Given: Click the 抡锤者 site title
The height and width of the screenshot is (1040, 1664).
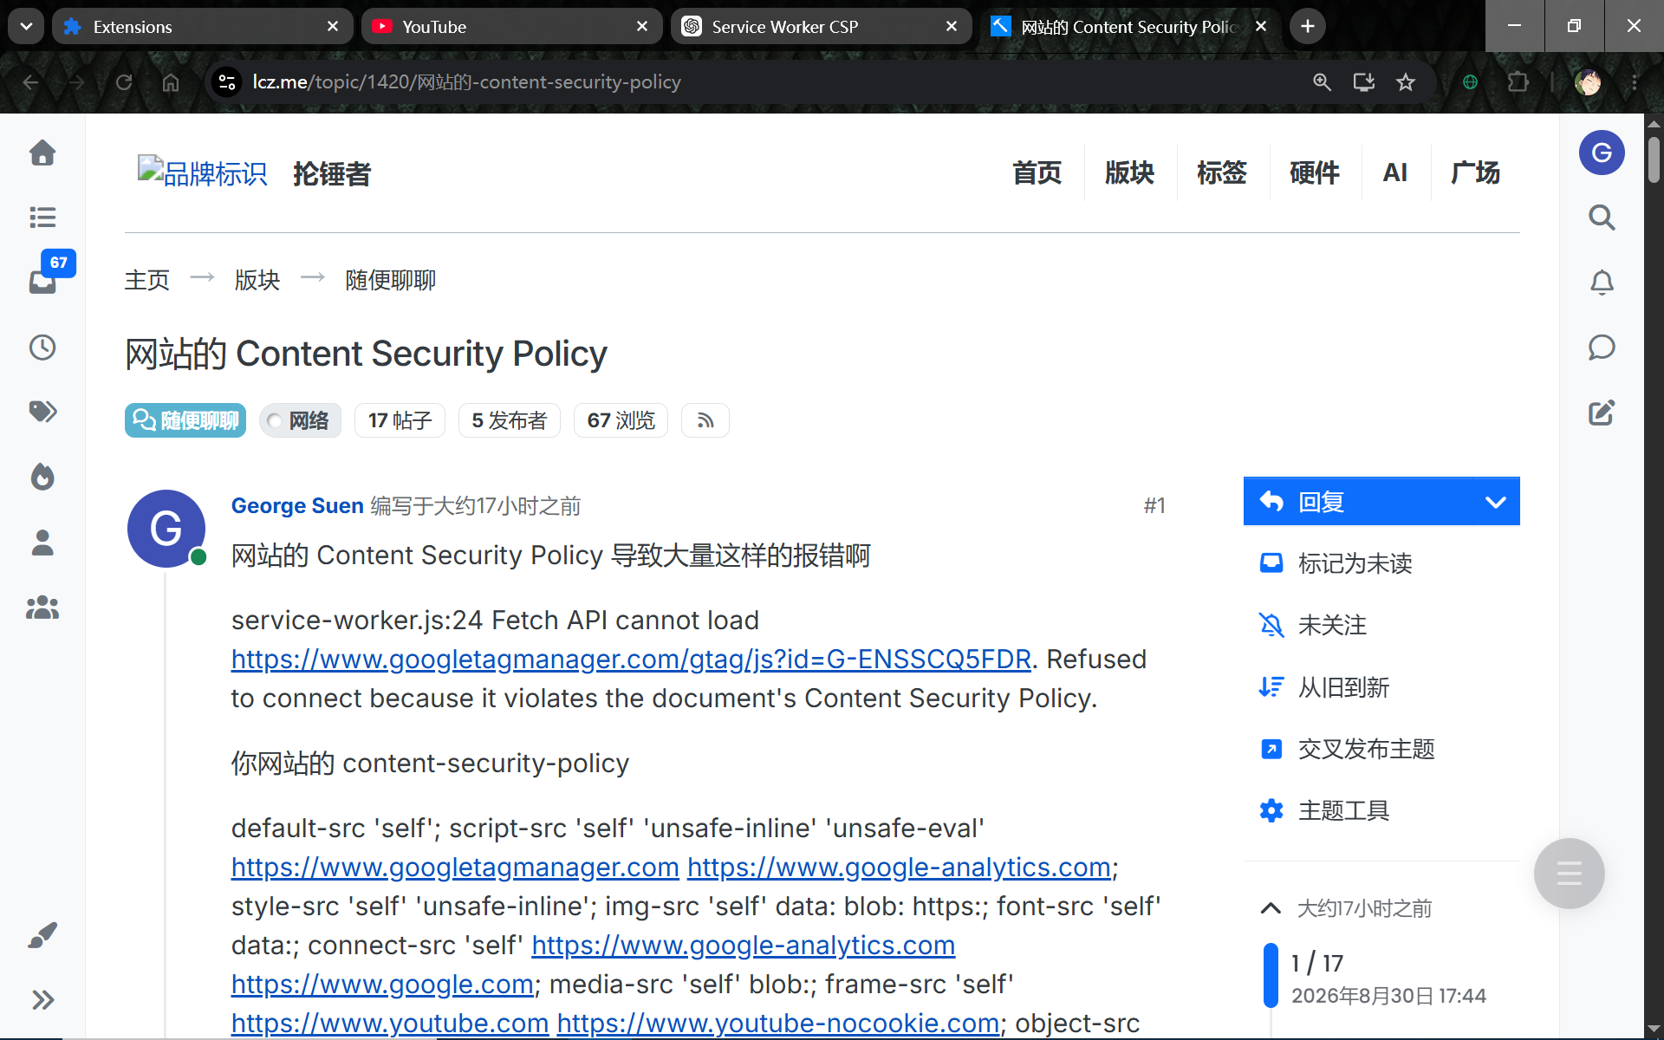Looking at the screenshot, I should [x=331, y=174].
